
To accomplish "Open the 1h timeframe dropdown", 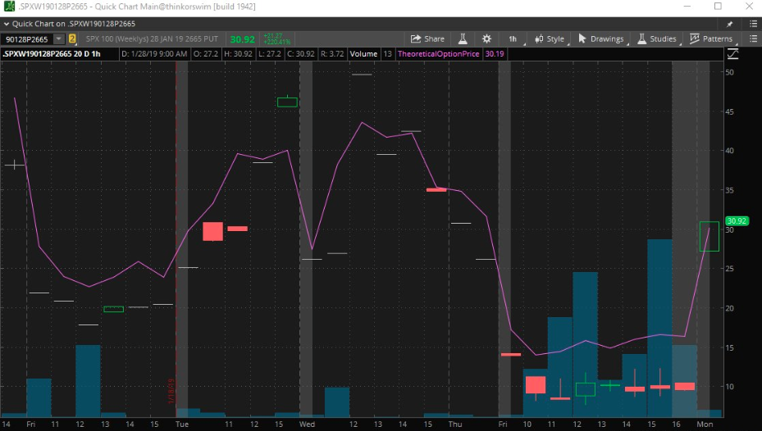I will [x=513, y=39].
